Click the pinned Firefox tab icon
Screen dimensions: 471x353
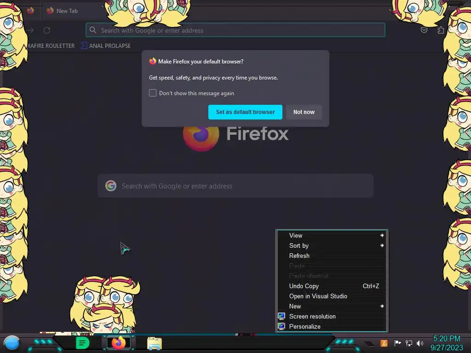point(30,11)
